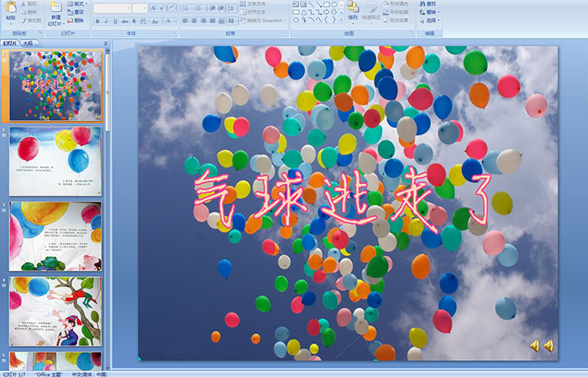Select the Ellipse shape in gallery

(x=333, y=4)
